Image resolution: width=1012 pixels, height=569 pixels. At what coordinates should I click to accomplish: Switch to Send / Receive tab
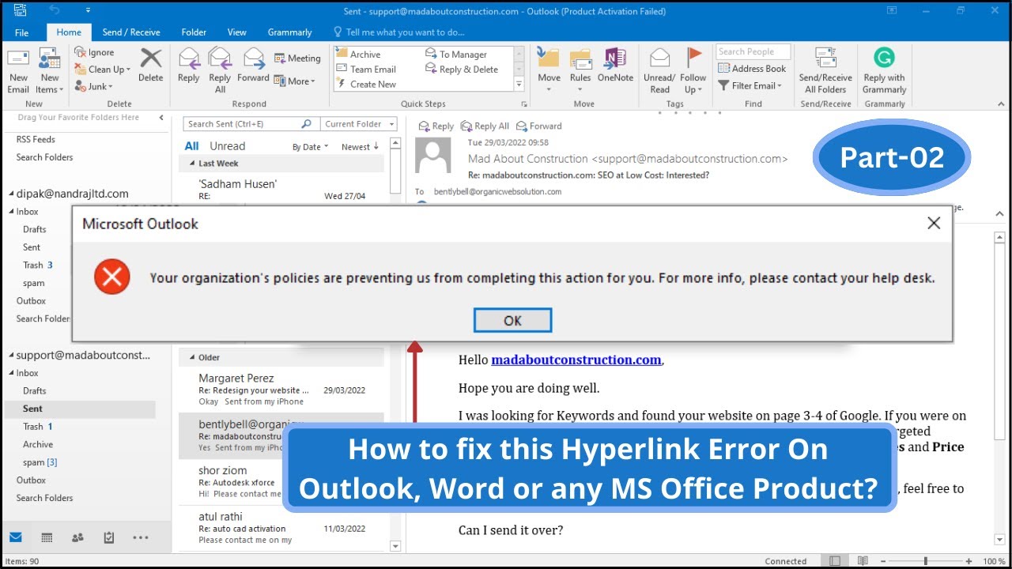click(131, 32)
